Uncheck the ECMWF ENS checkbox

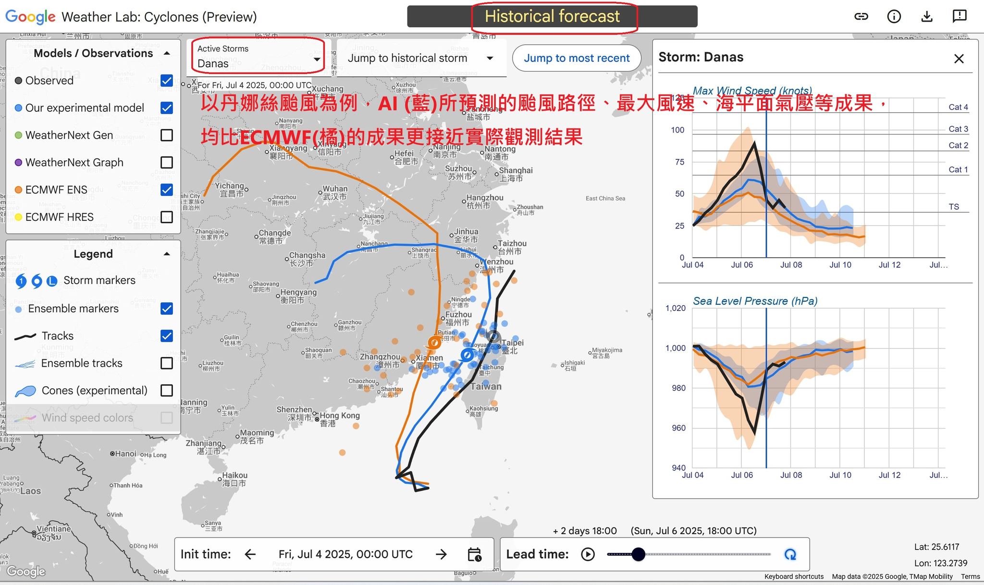[167, 190]
